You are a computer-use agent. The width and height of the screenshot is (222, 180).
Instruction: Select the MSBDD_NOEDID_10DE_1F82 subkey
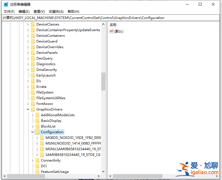(73, 138)
